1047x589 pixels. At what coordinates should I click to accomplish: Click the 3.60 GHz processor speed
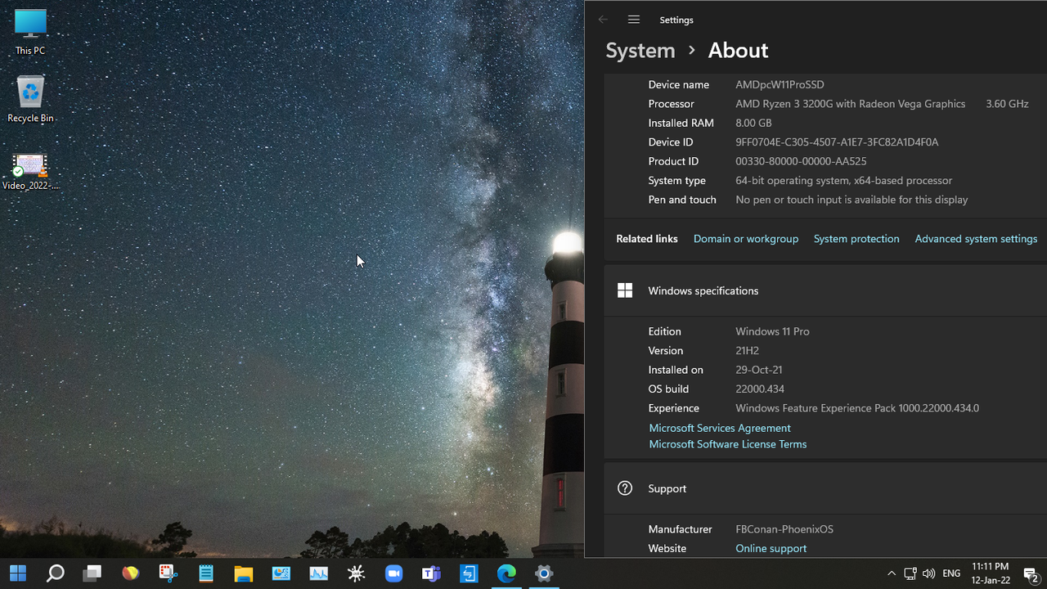pos(1007,104)
